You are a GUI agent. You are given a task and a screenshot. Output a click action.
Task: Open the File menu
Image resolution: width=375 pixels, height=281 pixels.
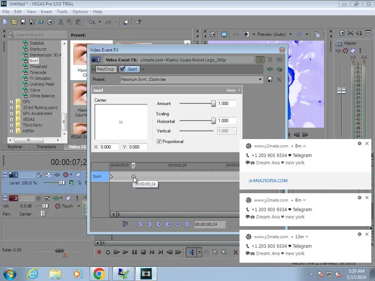[6, 11]
